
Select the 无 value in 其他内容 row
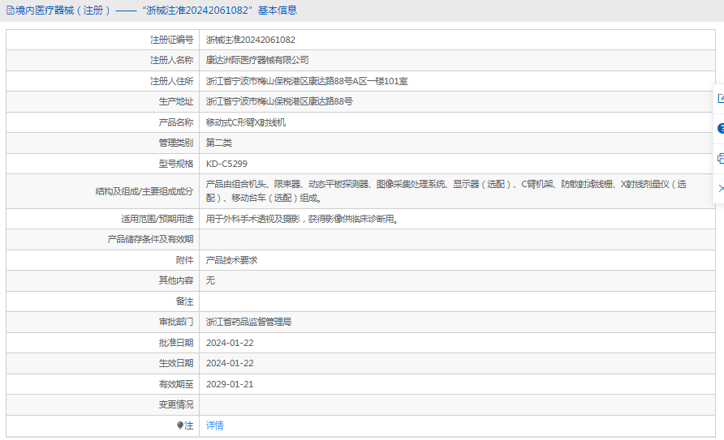point(210,280)
